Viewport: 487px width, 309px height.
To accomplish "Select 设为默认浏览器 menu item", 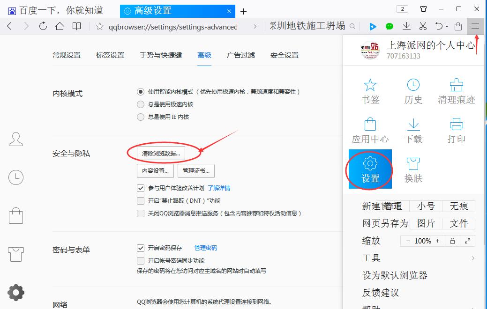I will [x=395, y=275].
